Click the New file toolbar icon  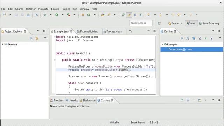(5, 15)
